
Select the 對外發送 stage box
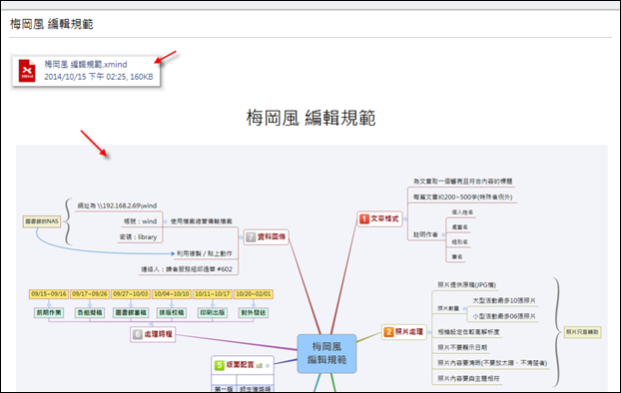tap(253, 312)
